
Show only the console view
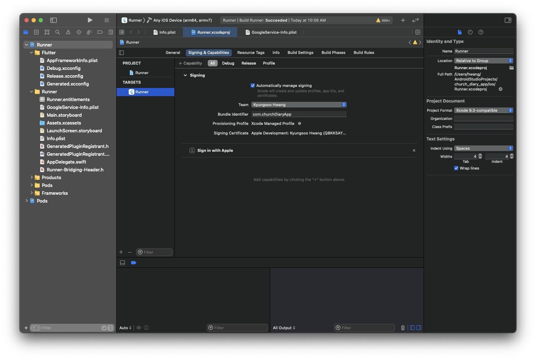419,328
